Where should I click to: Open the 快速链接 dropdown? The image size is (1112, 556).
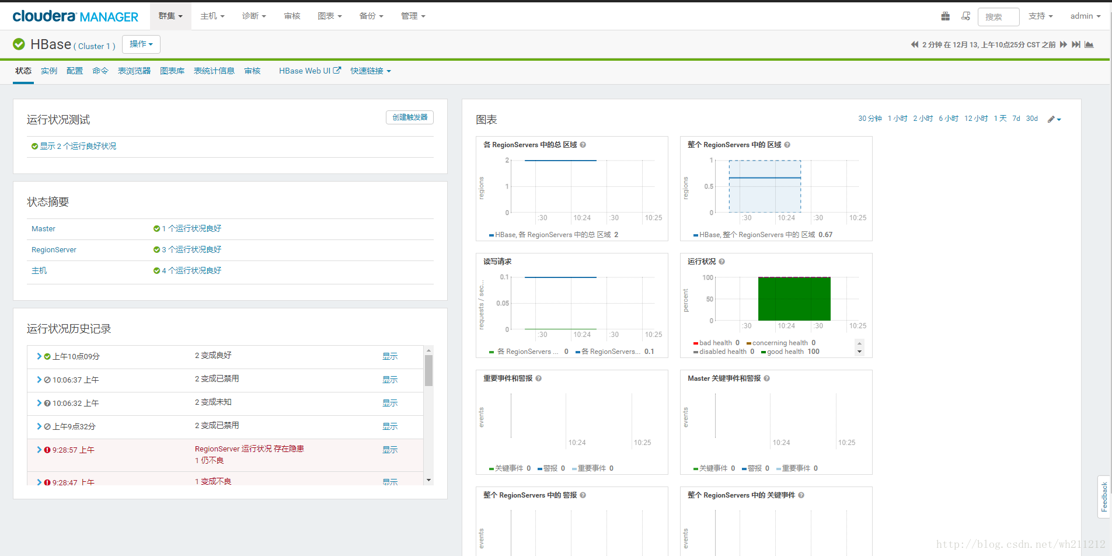tap(371, 71)
